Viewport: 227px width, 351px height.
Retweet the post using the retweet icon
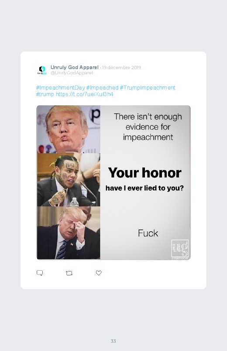pos(69,273)
